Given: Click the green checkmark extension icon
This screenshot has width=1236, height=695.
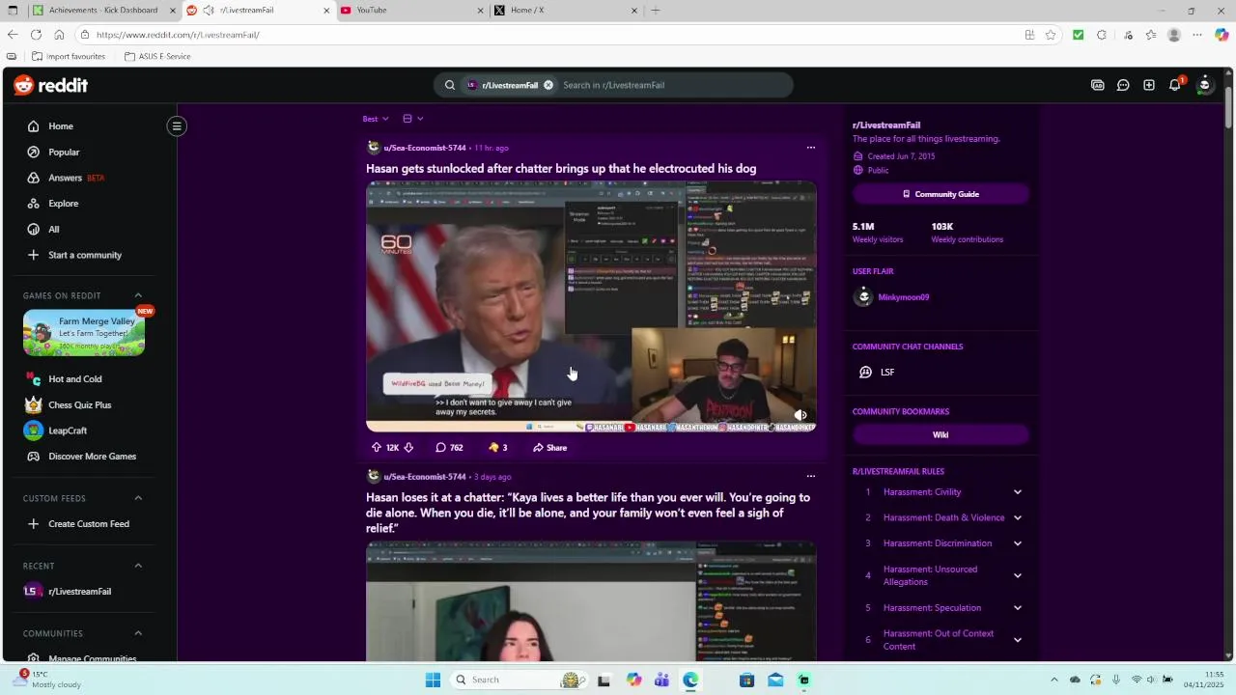Looking at the screenshot, I should tap(1078, 35).
